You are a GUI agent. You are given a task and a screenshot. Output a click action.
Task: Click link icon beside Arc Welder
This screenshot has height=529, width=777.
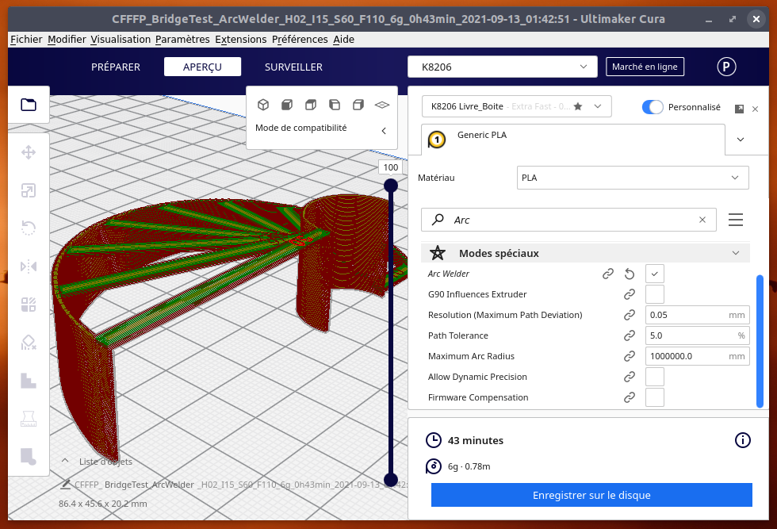608,274
